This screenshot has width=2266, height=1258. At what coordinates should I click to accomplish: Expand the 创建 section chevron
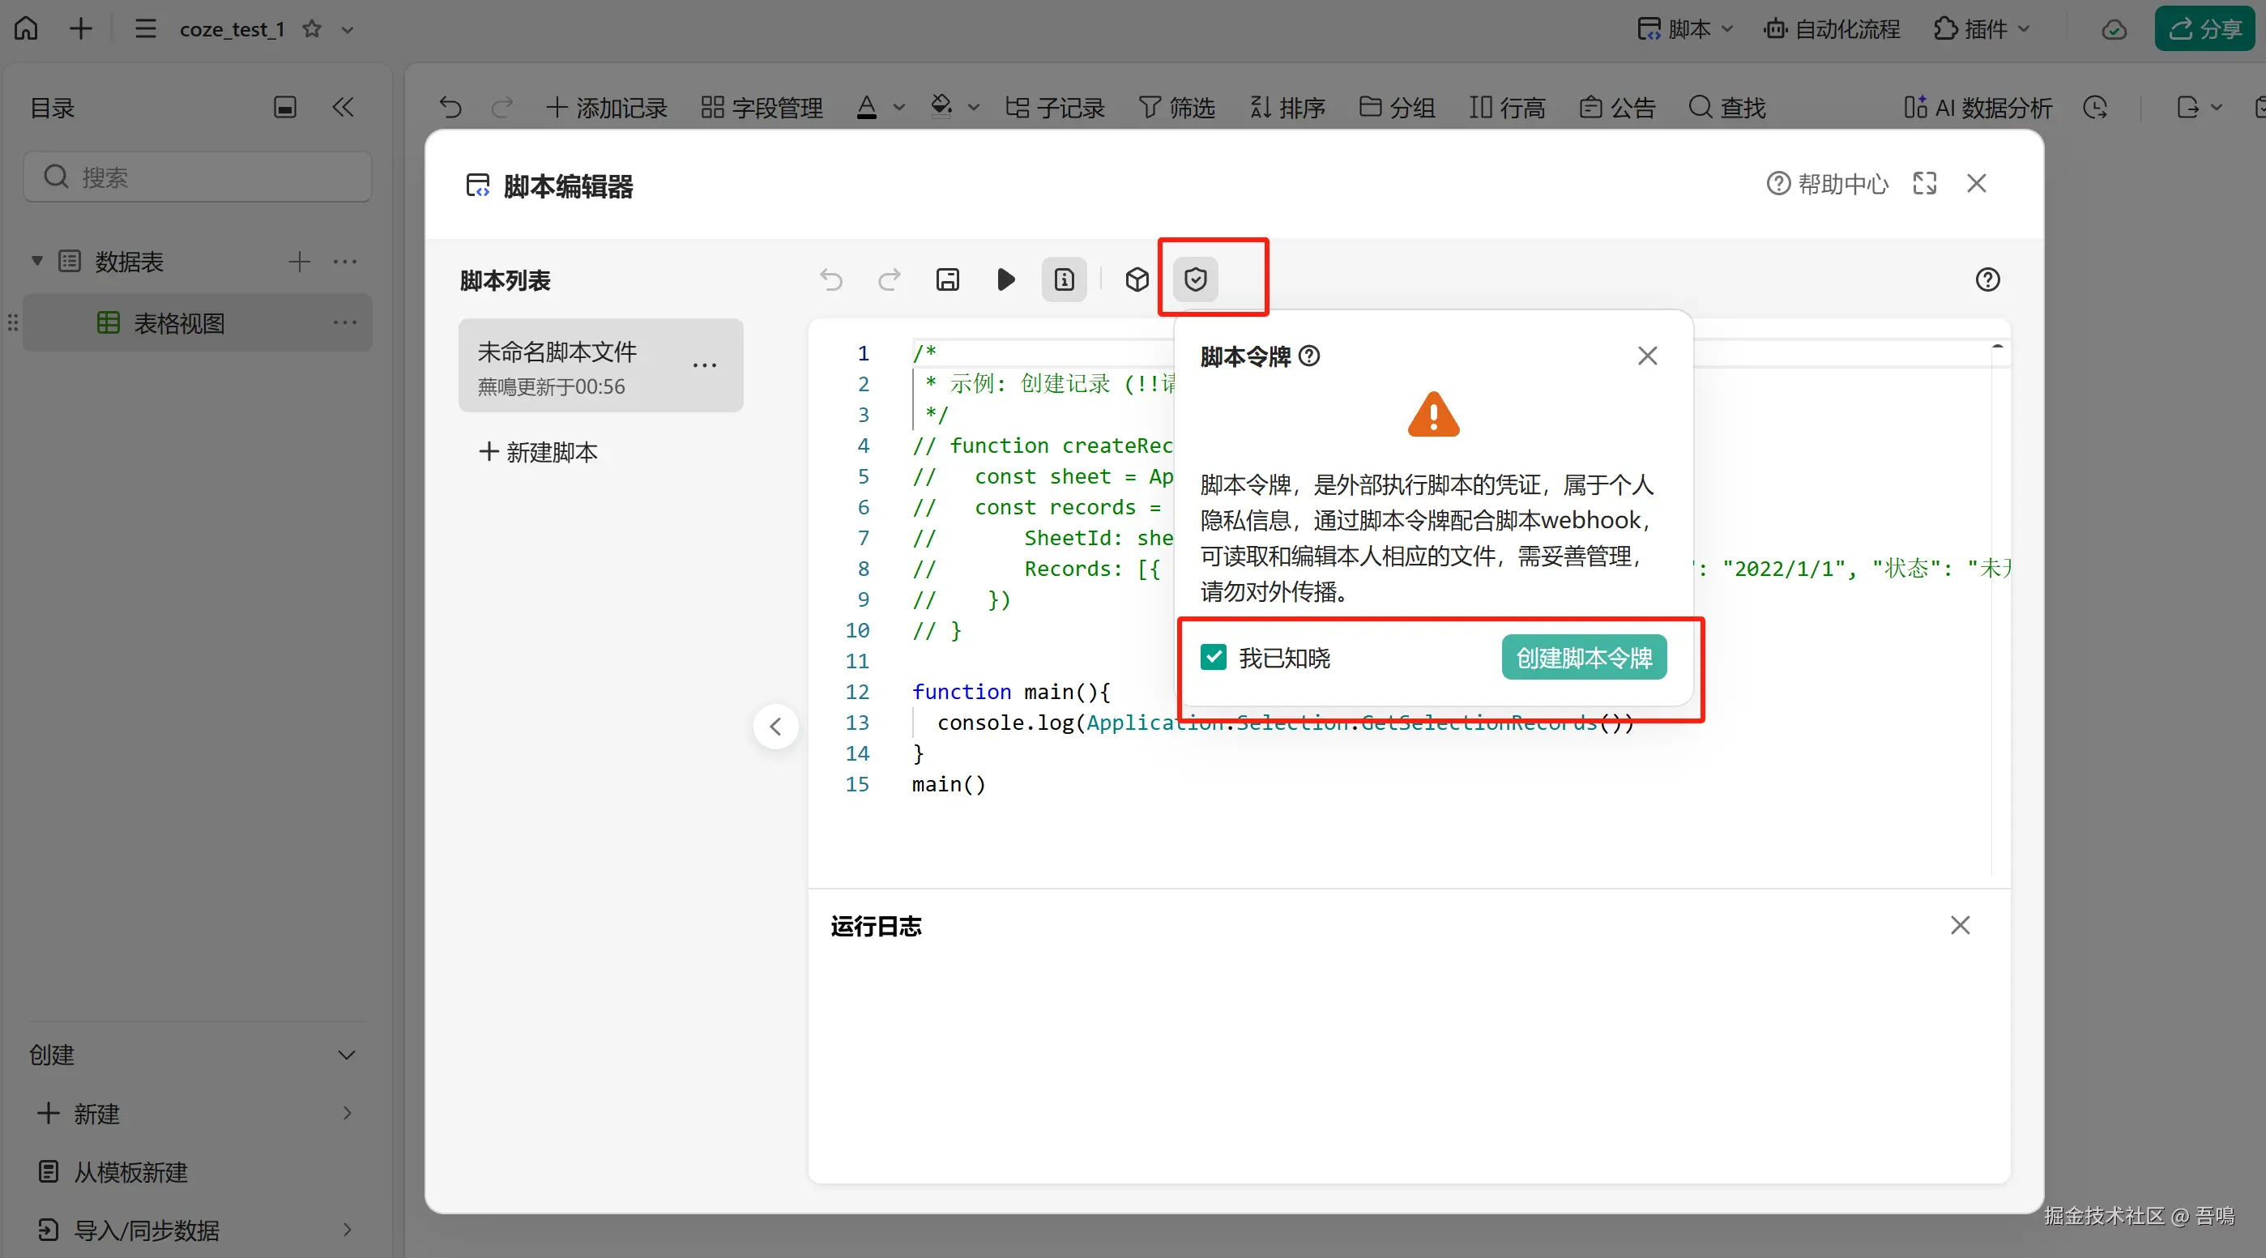(347, 1055)
